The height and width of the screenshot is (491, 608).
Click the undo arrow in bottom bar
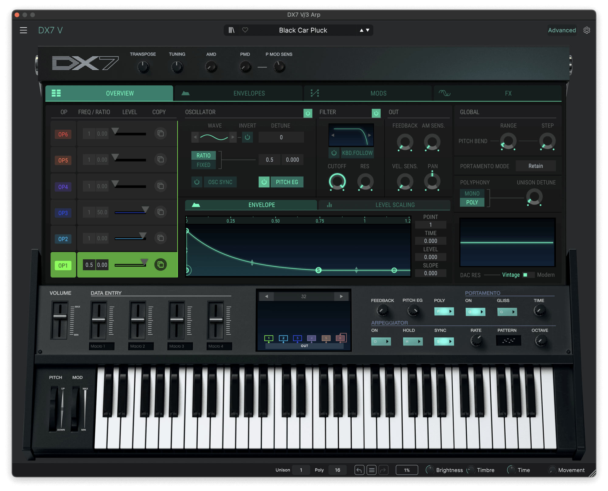[359, 470]
